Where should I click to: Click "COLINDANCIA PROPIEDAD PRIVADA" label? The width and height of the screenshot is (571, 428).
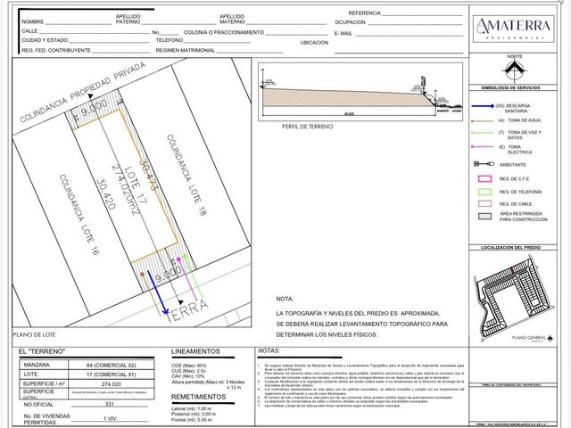(x=83, y=93)
